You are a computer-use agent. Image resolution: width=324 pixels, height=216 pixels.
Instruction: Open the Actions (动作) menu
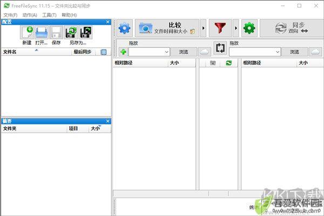click(30, 15)
